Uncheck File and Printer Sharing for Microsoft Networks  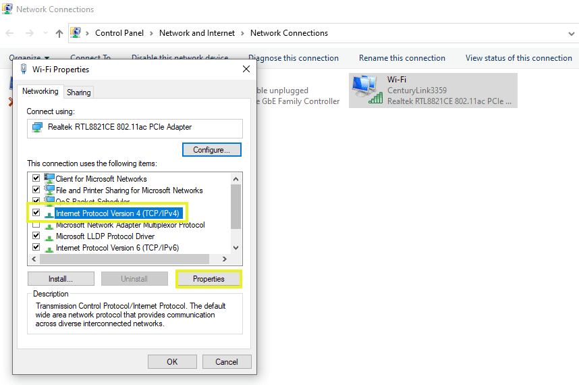(36, 190)
